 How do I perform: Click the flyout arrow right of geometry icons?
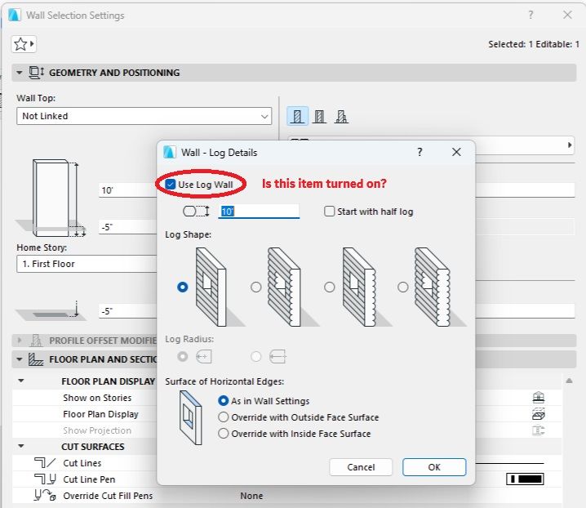(570, 145)
